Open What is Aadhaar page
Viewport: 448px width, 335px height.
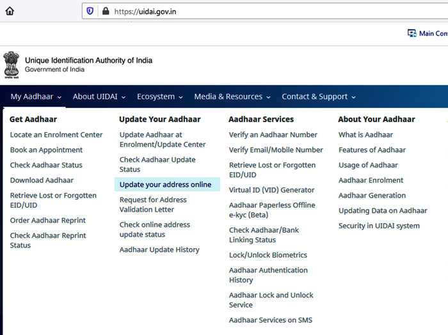[x=365, y=135]
